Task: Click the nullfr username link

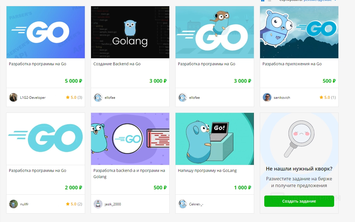Action: 24,204
